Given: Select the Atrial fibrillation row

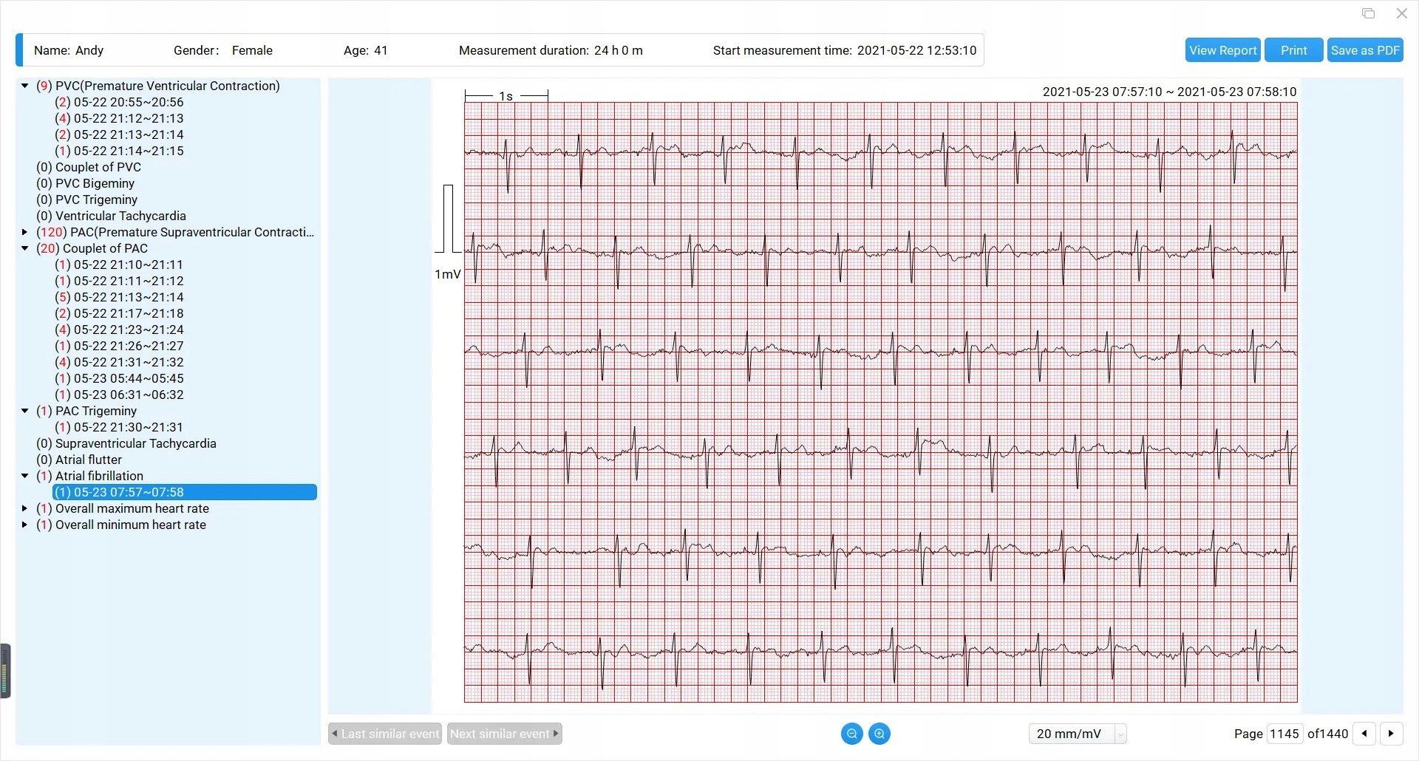Looking at the screenshot, I should click(x=89, y=476).
